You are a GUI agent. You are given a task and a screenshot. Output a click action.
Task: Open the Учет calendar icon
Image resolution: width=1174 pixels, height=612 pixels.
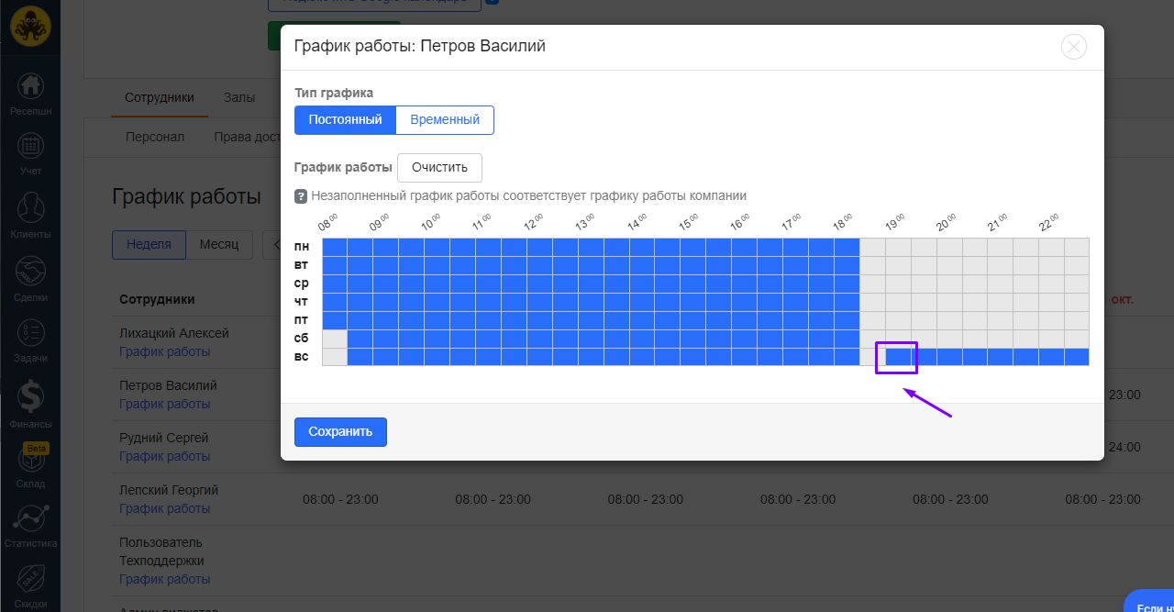tap(30, 147)
